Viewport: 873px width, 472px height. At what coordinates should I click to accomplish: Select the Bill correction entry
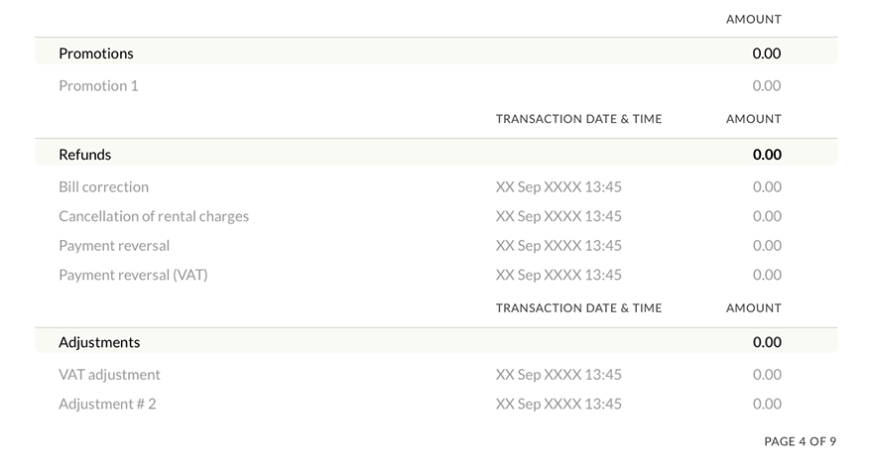coord(103,186)
